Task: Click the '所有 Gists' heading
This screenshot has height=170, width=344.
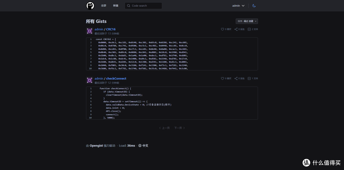Action: coord(96,22)
